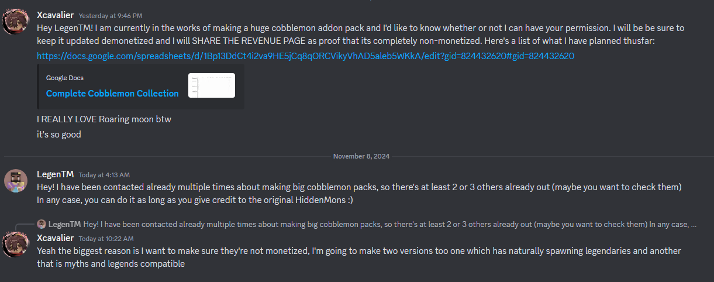Click the "Today at 4:13 AM" timestamp
This screenshot has width=714, height=282.
(104, 175)
